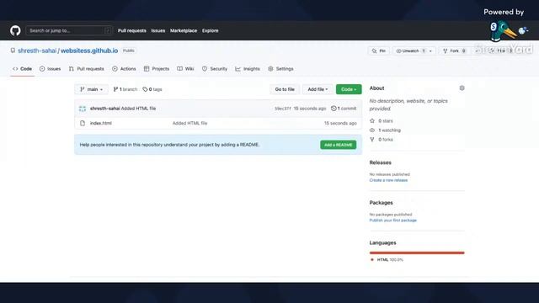The width and height of the screenshot is (539, 303).
Task: View the 1 watching link
Action: 385,130
